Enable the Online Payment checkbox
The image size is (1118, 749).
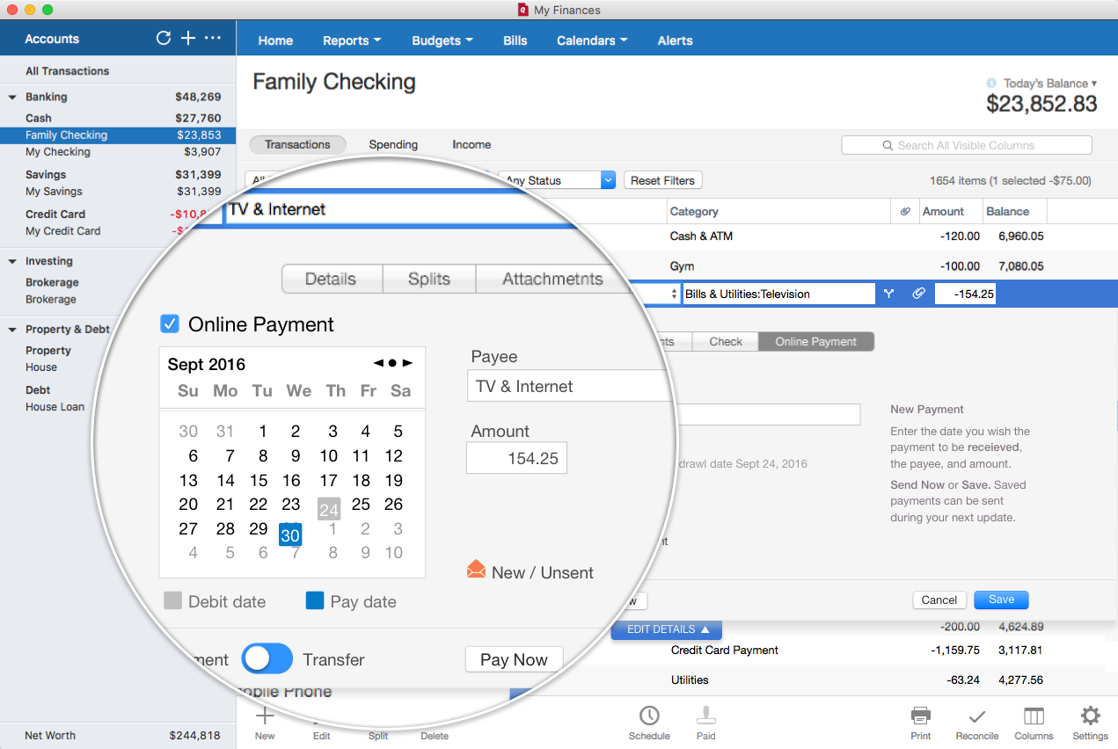pyautogui.click(x=169, y=324)
